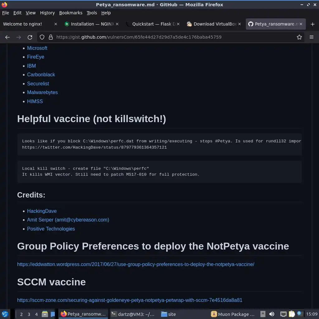The height and width of the screenshot is (319, 319).
Task: Open the volume speaker tray icon
Action: pos(272,314)
